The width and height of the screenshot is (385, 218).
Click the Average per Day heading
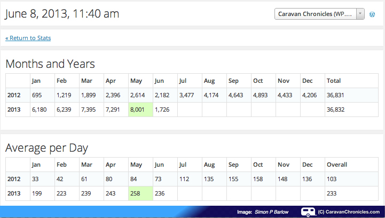click(47, 147)
